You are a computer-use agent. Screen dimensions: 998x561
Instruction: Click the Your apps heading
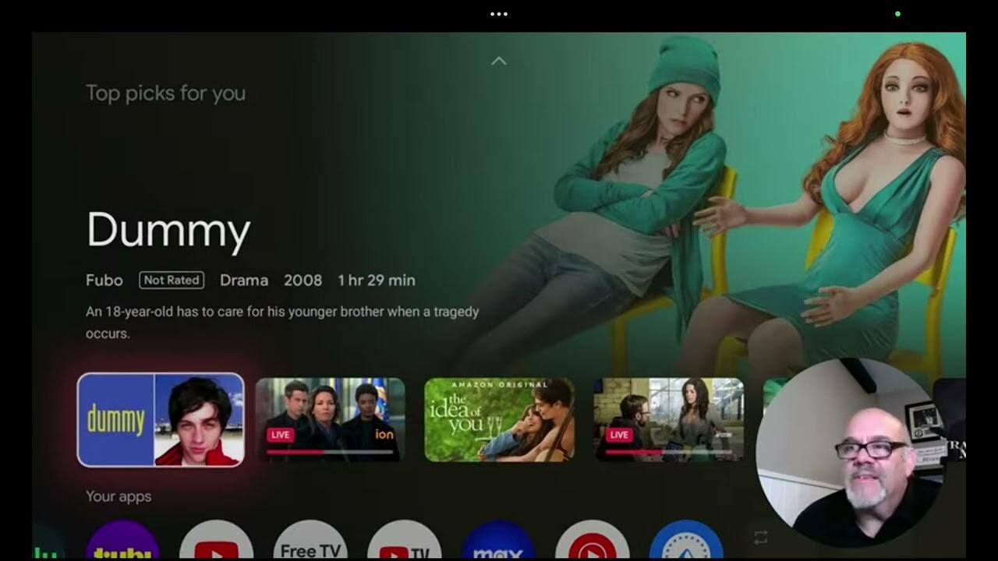pos(119,496)
